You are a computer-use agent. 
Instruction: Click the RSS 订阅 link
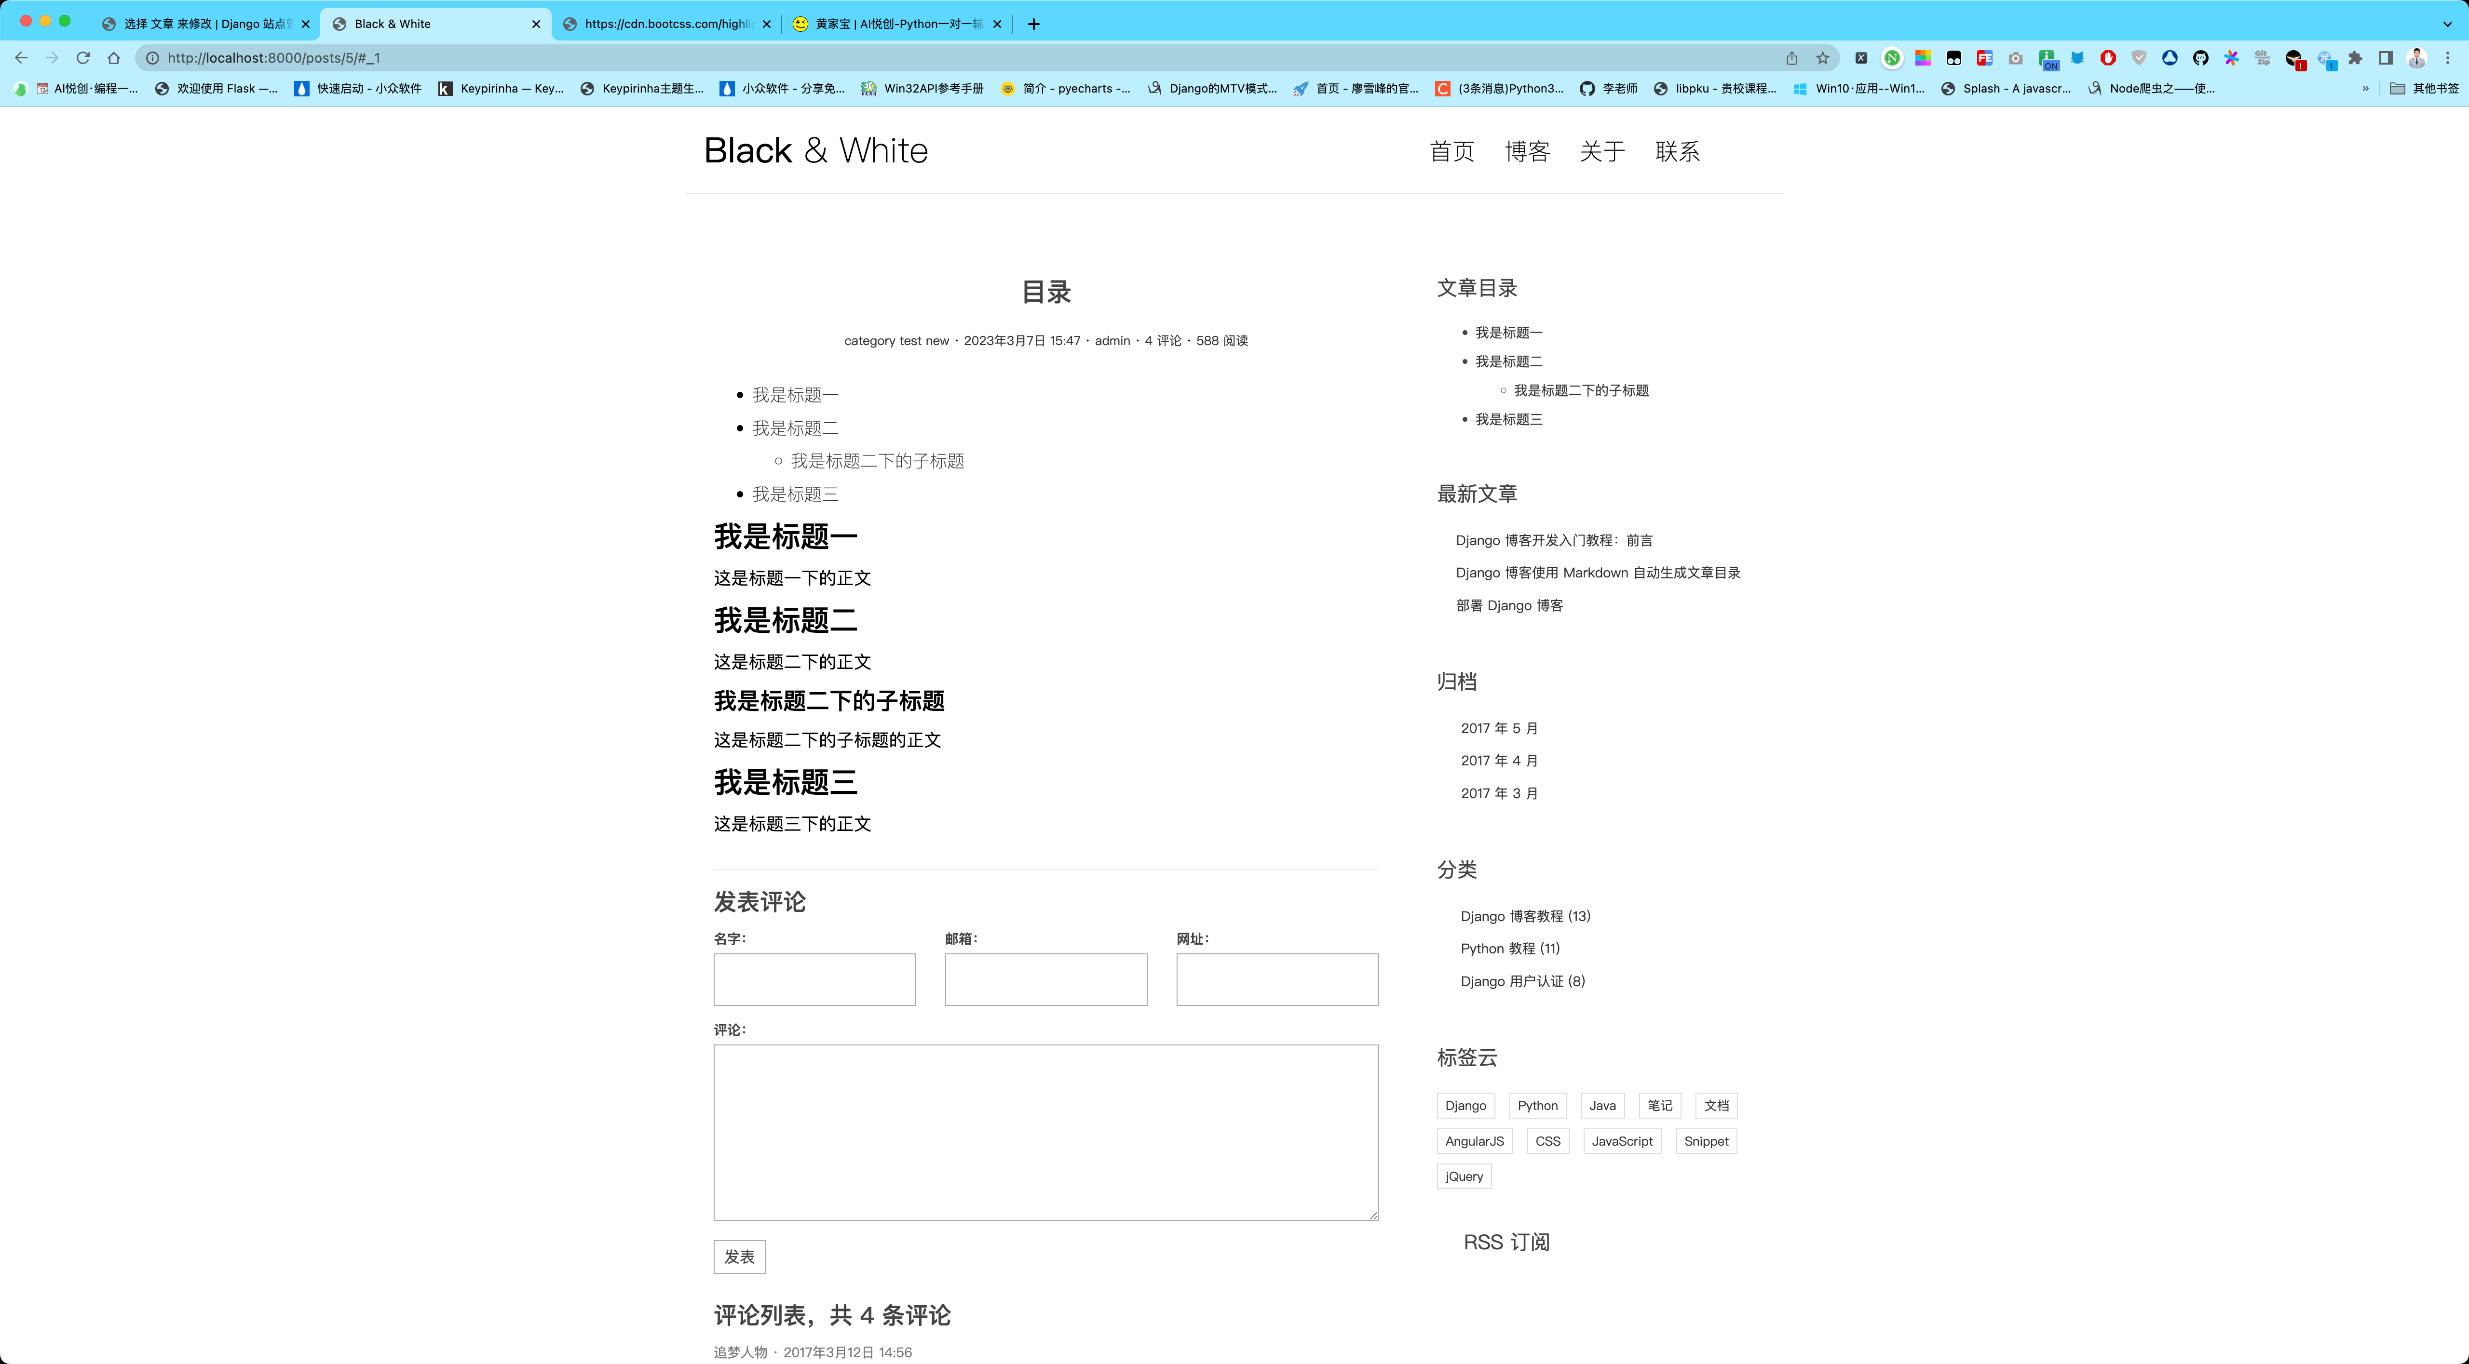[x=1506, y=1243]
